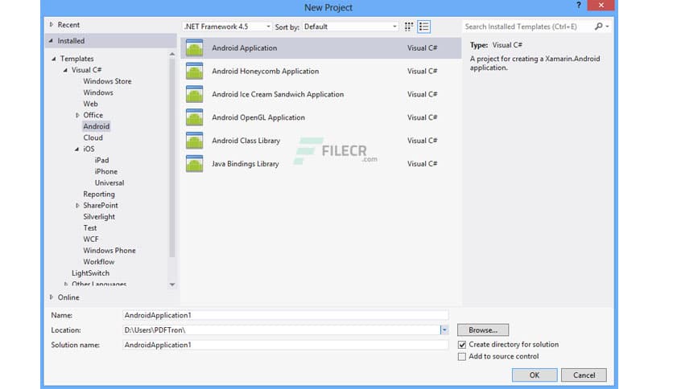Collapse the Visual C# tree node

[65, 70]
